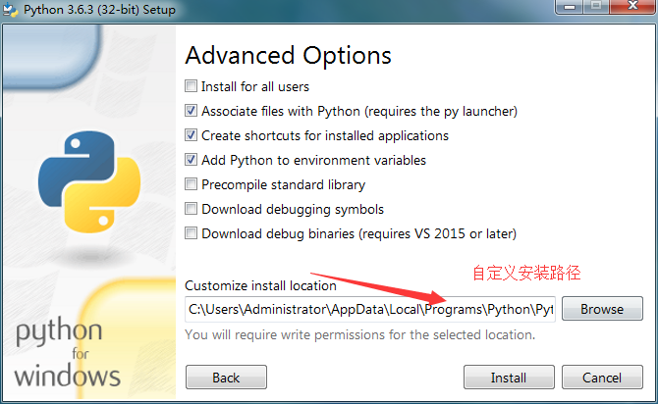Click the Customize install location label

pos(260,285)
